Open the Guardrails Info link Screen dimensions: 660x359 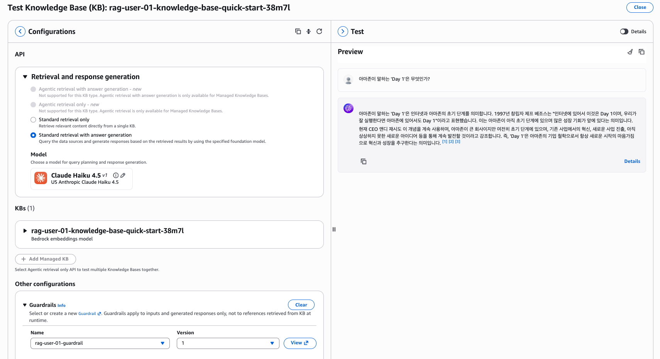61,305
